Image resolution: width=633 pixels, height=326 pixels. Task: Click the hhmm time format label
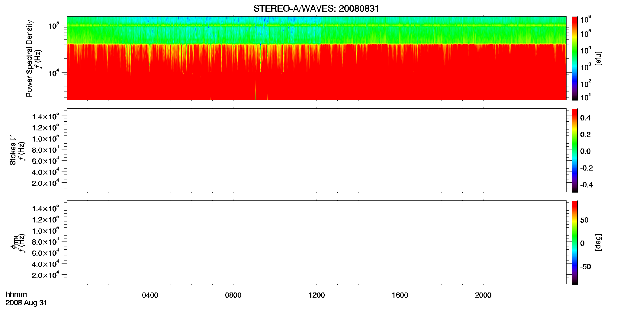(x=16, y=295)
